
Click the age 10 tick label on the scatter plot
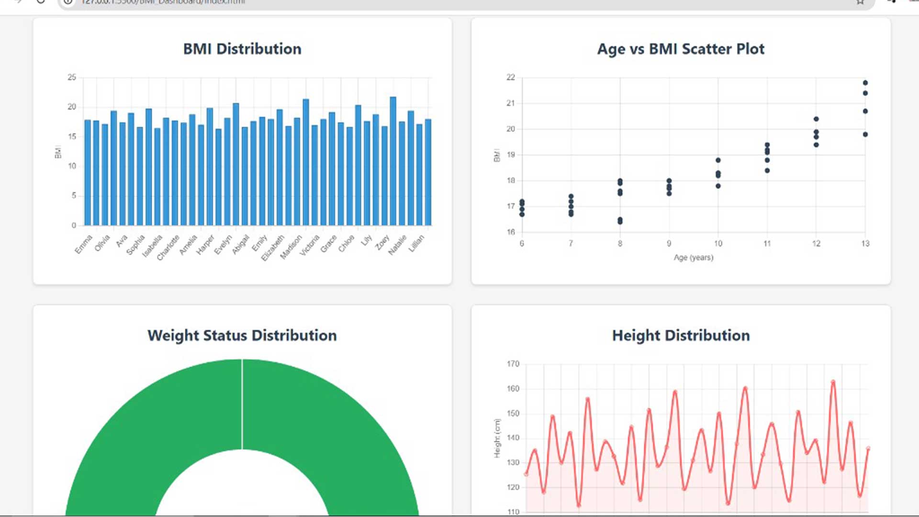[718, 244]
